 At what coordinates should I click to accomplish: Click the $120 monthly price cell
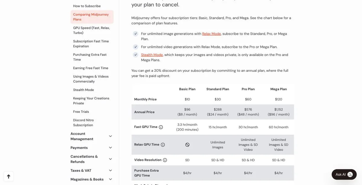click(x=278, y=99)
